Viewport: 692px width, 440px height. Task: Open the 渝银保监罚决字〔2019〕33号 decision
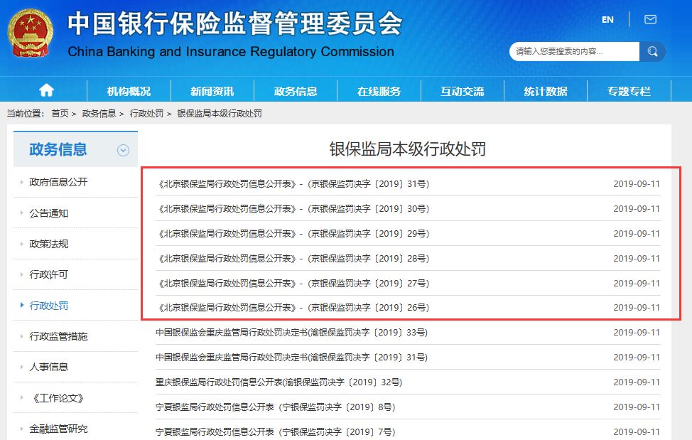click(x=292, y=333)
